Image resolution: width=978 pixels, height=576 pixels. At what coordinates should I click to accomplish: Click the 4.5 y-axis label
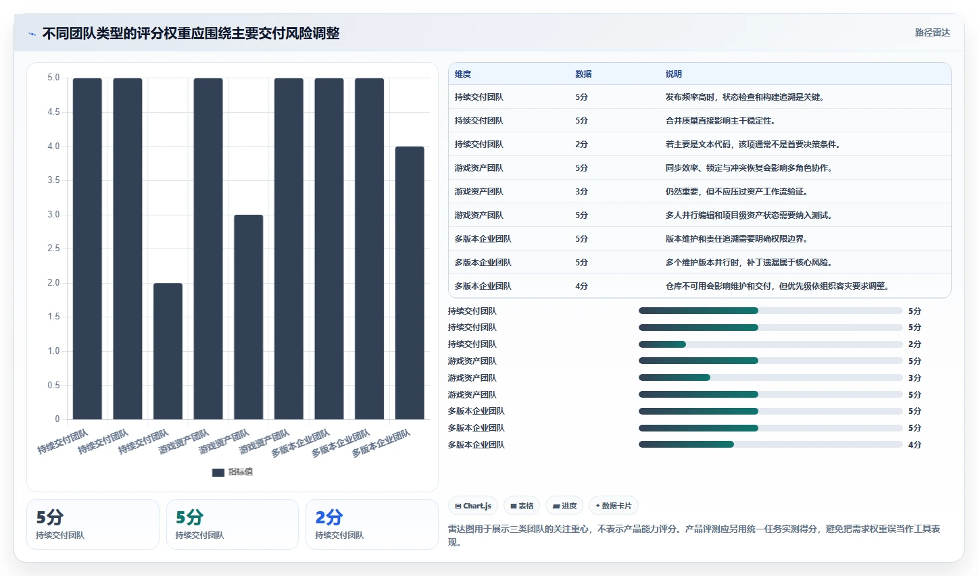(x=53, y=112)
